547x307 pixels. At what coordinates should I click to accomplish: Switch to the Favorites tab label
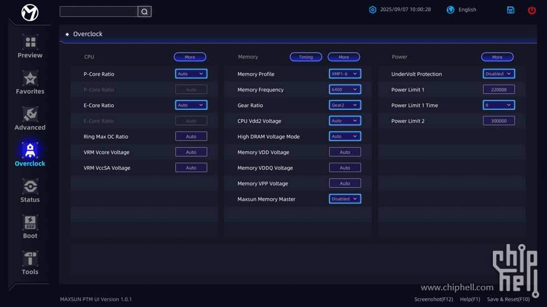[30, 91]
